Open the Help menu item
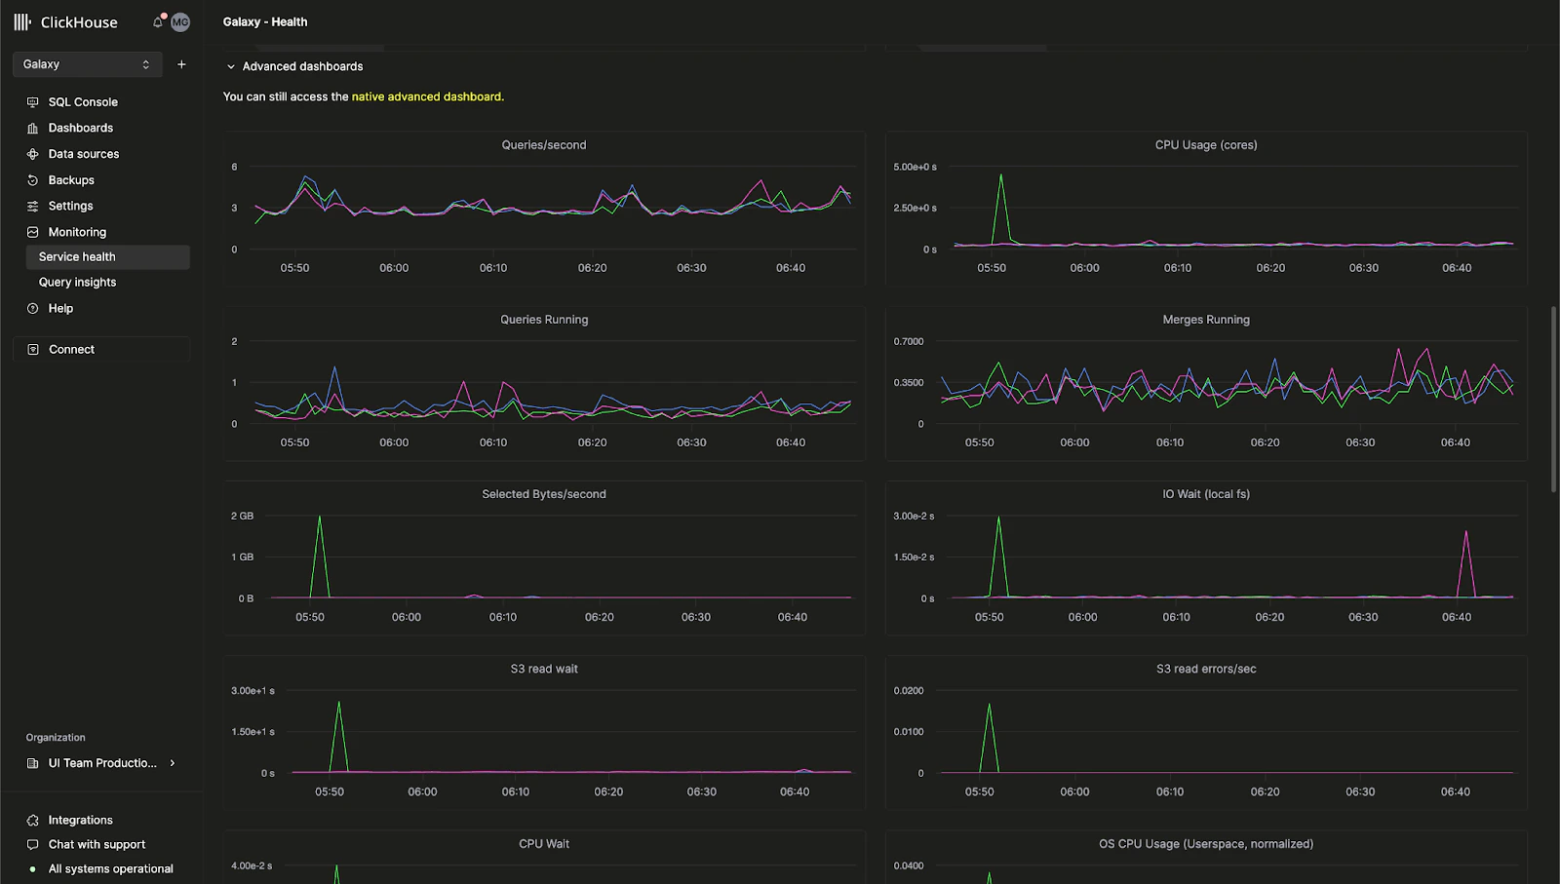 click(x=60, y=308)
